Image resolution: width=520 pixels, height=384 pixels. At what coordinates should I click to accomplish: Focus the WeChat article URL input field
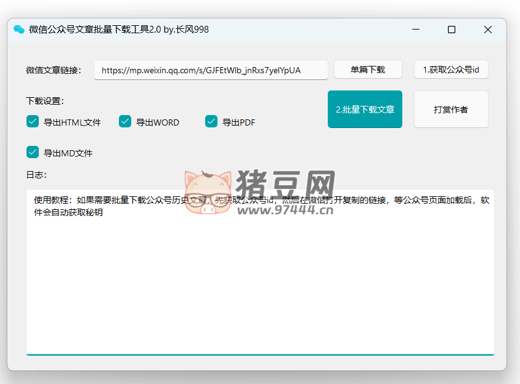click(211, 70)
